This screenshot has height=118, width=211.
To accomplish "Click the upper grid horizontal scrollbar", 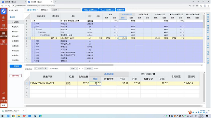I will tap(70, 65).
